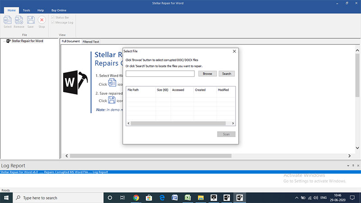The image size is (361, 203).
Task: Click the Modified column header
Action: [226, 90]
